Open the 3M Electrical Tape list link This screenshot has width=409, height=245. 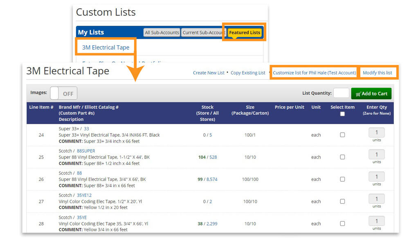(x=106, y=47)
